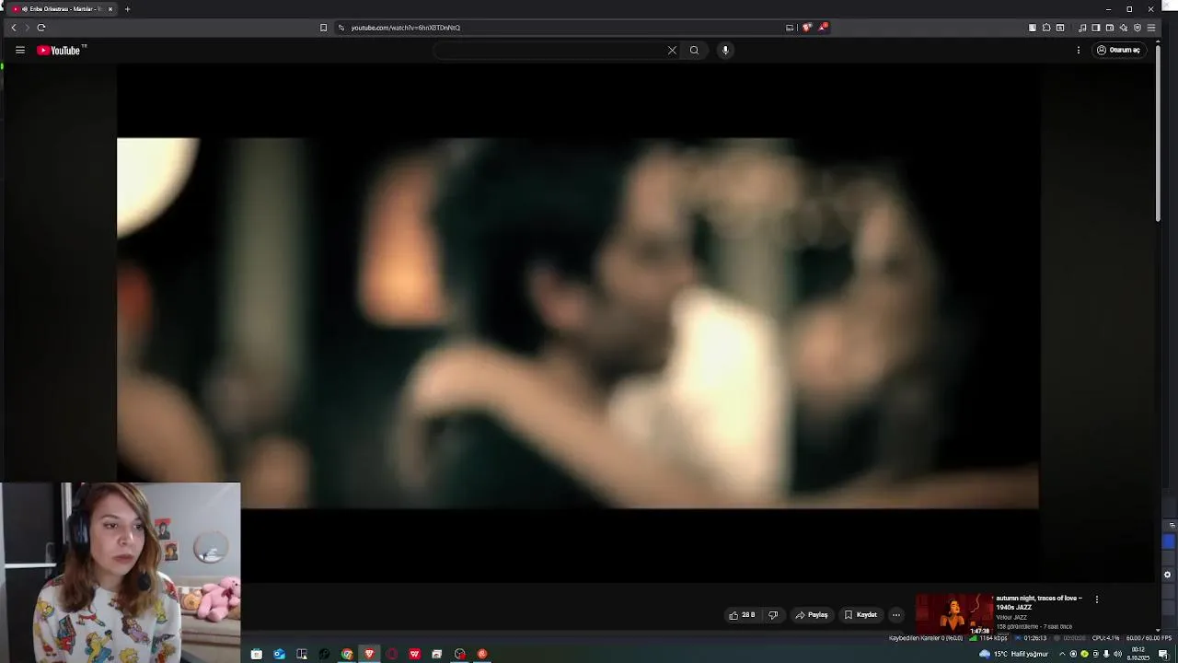1178x663 pixels.
Task: Start voice search with the microphone icon
Action: tap(725, 51)
